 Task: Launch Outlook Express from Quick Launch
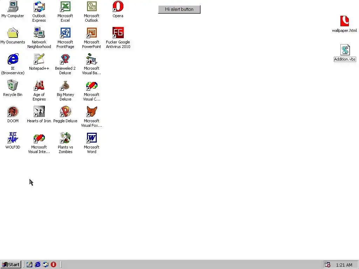[46, 265]
